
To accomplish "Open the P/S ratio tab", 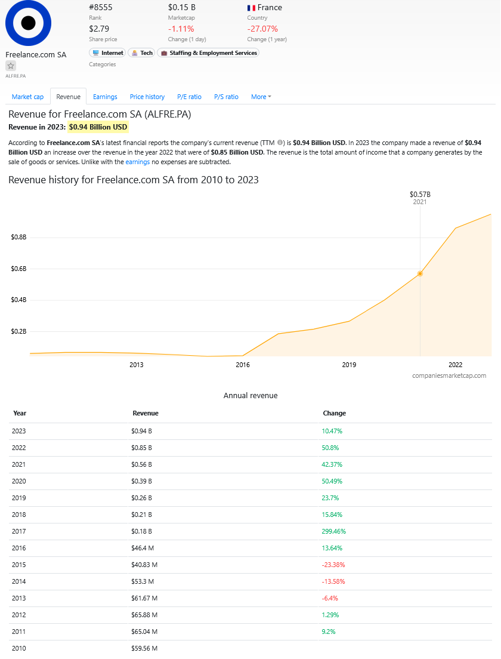I will click(x=227, y=97).
